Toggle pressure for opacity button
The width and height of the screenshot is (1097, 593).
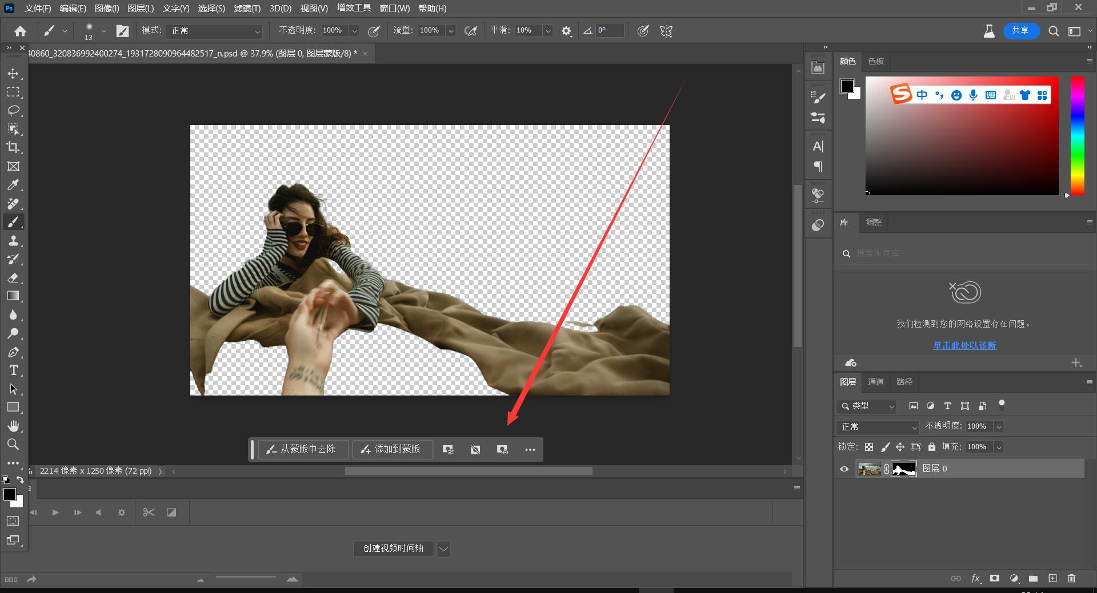coord(374,31)
